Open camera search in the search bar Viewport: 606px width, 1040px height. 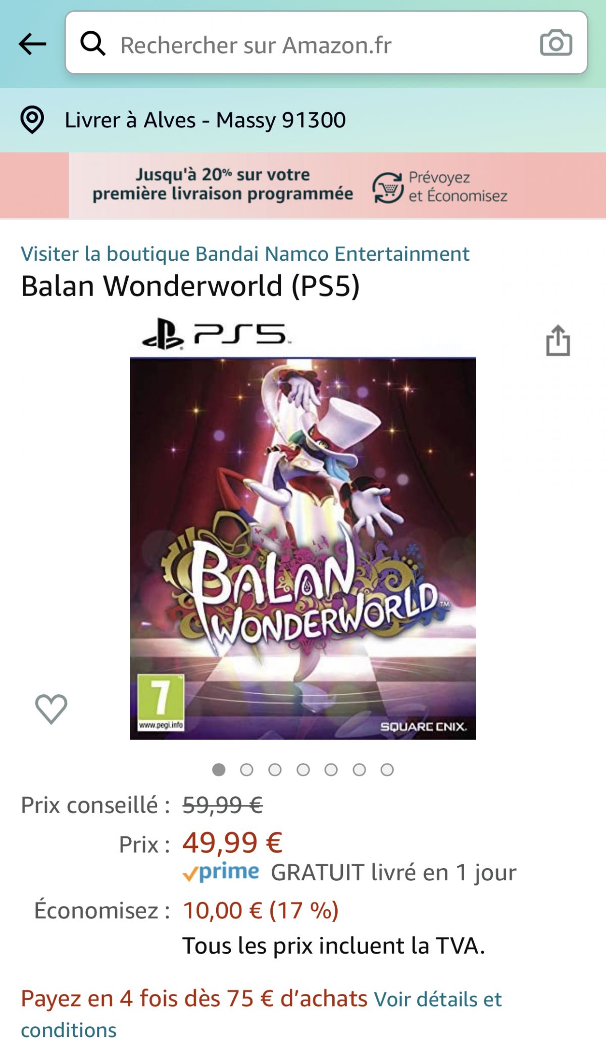tap(556, 43)
